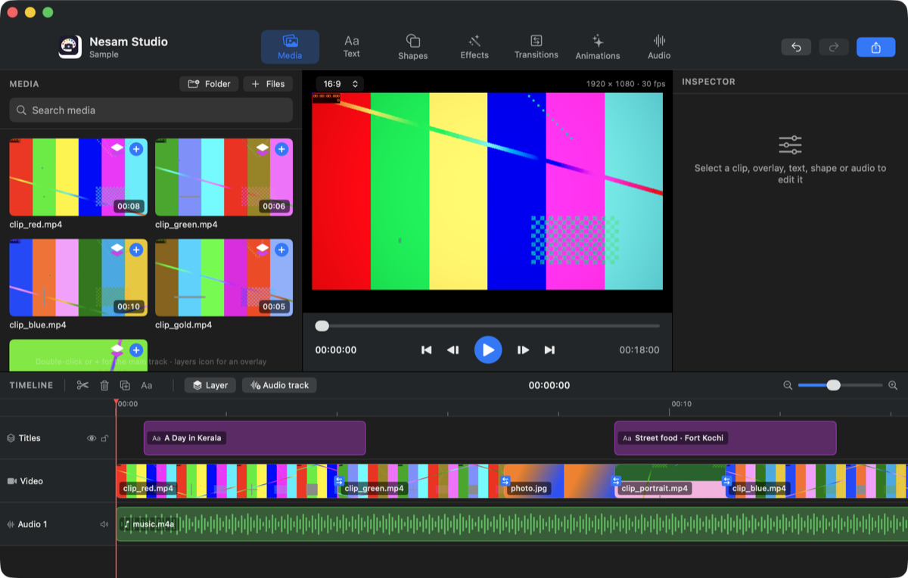Switch to the Audio tab

(x=659, y=46)
